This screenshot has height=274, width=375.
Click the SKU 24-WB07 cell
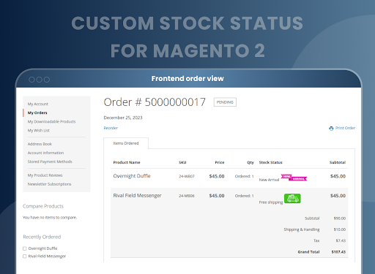(187, 176)
